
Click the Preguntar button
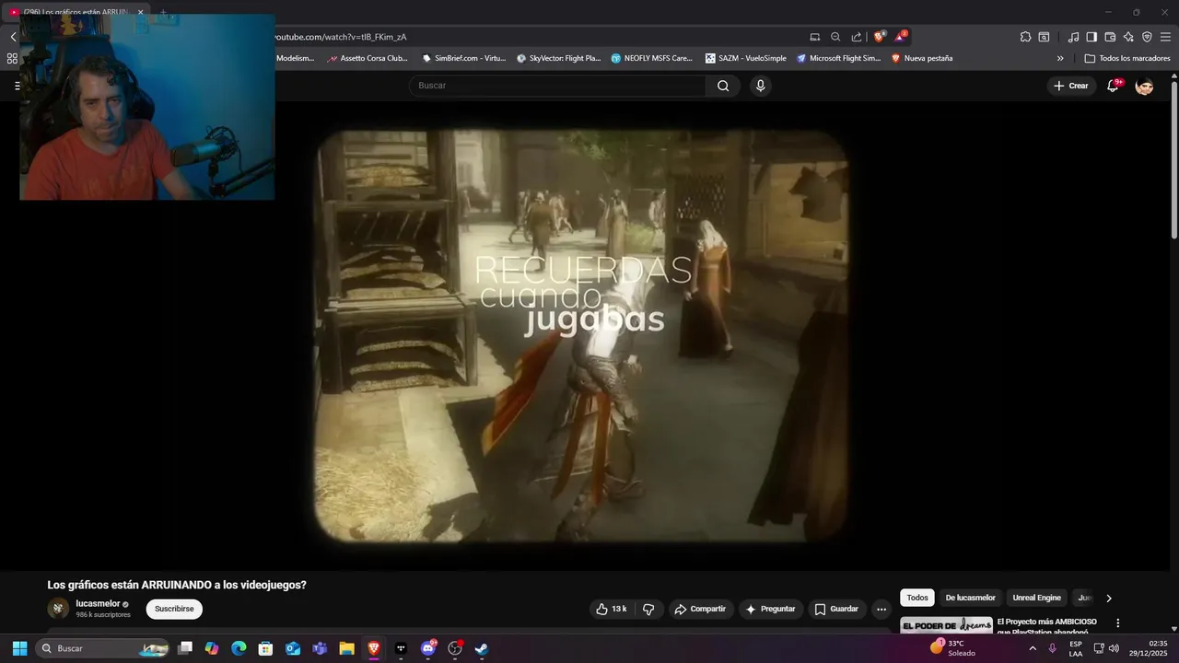click(x=770, y=609)
